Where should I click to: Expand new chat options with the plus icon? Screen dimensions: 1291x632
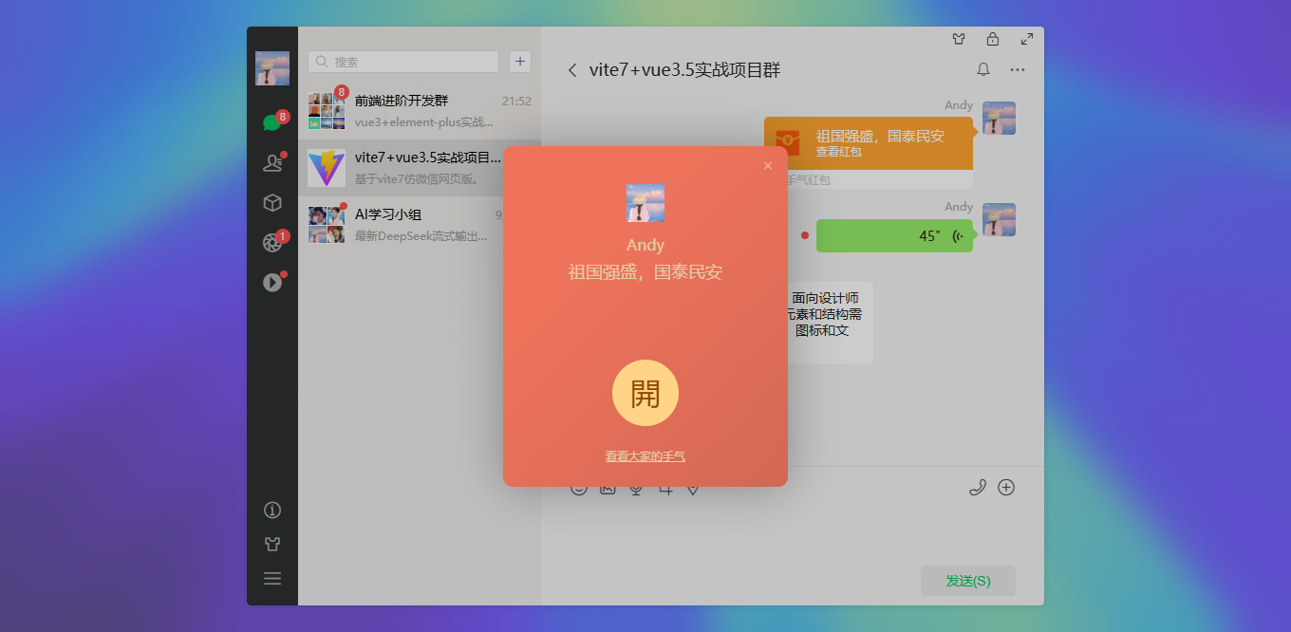click(519, 61)
